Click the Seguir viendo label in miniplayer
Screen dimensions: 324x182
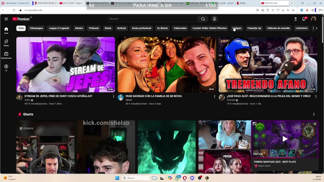pyautogui.click(x=264, y=166)
